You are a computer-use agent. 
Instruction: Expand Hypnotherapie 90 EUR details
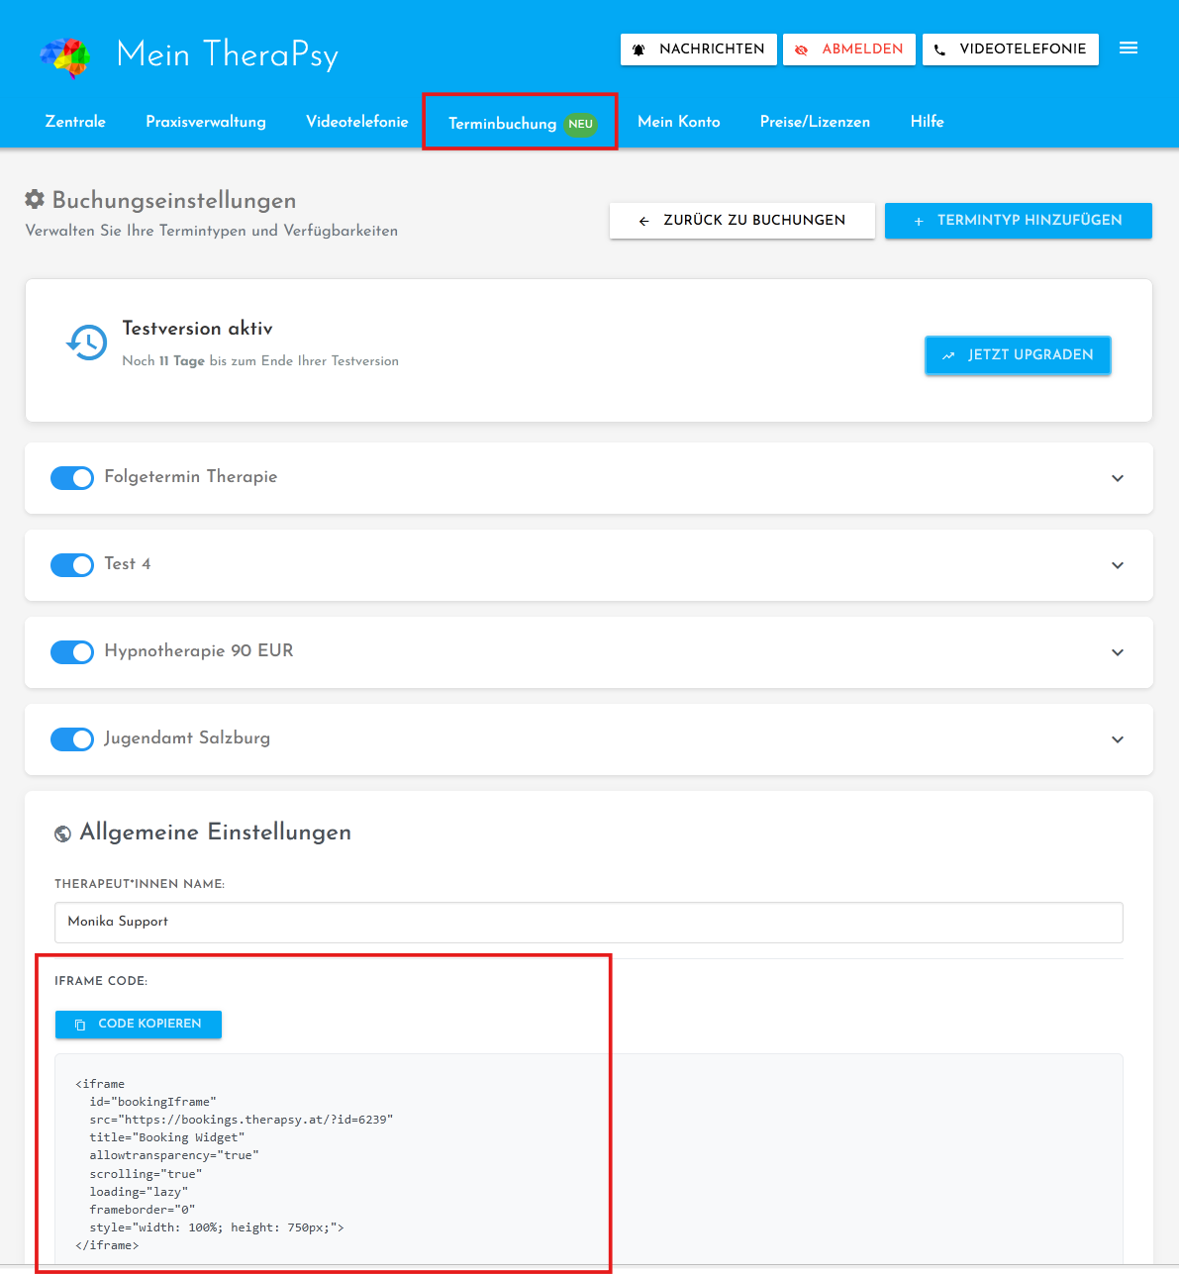pos(1118,652)
